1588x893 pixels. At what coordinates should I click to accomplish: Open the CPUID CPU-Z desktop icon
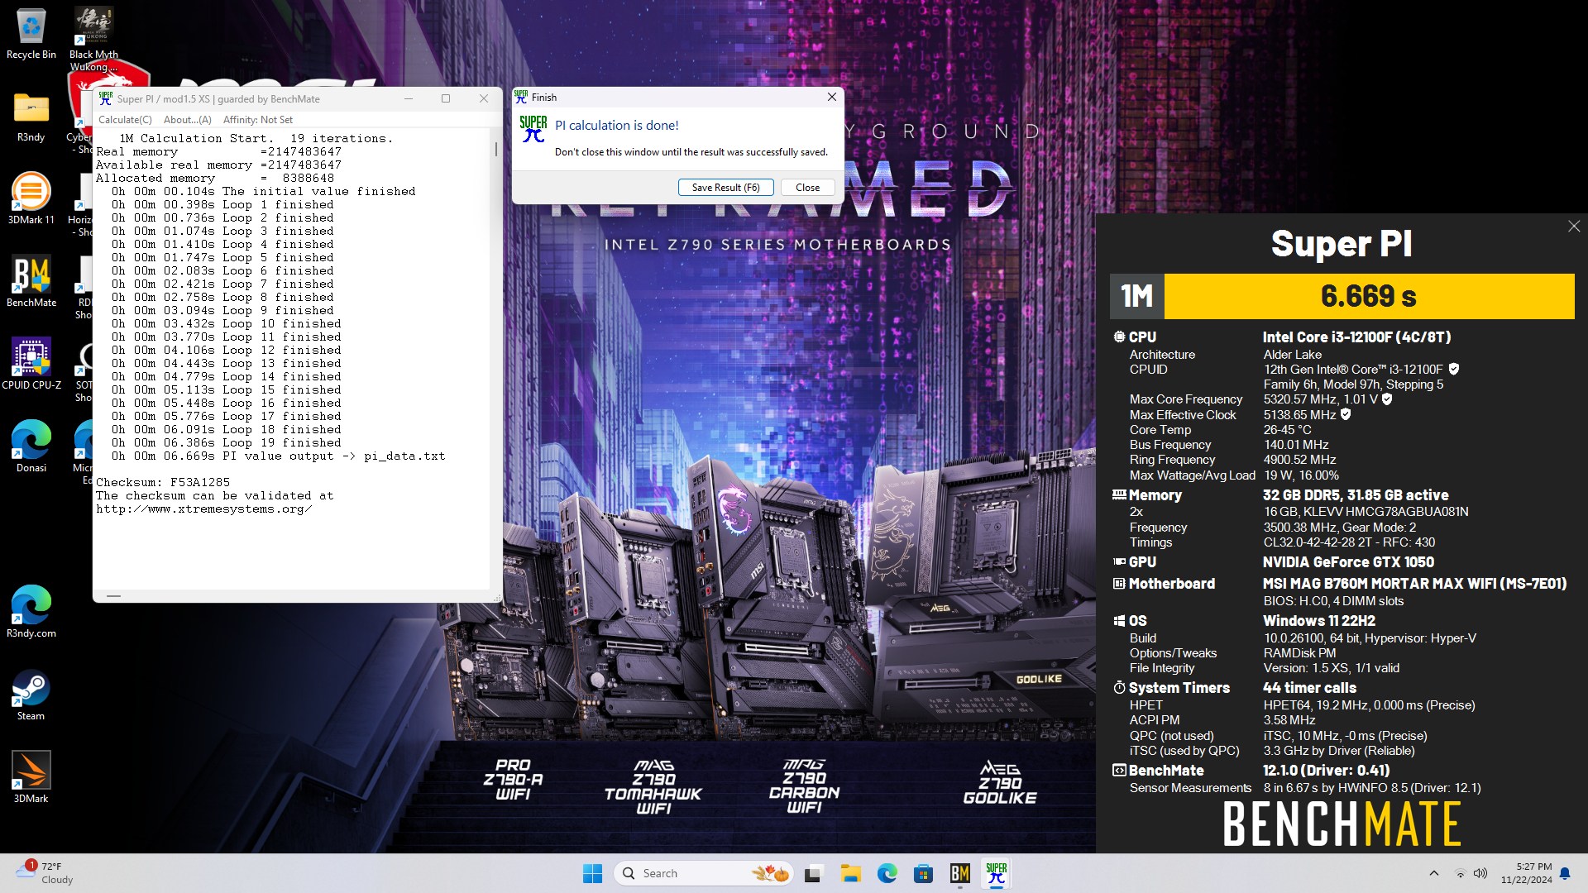31,364
